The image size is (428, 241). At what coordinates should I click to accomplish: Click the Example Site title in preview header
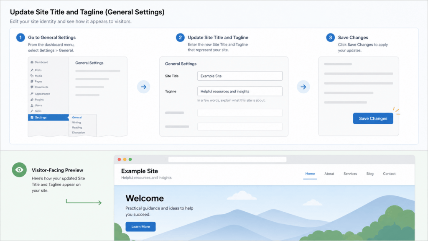coord(140,171)
